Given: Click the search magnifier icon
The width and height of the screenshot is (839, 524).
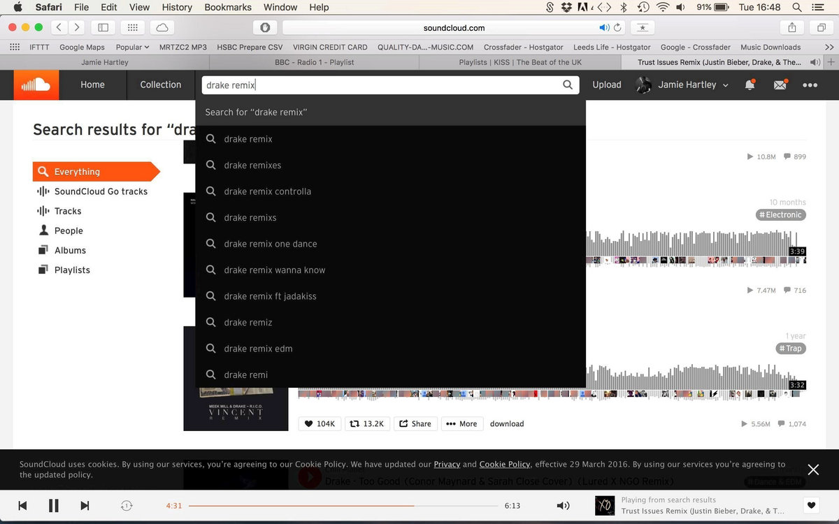Looking at the screenshot, I should (568, 85).
